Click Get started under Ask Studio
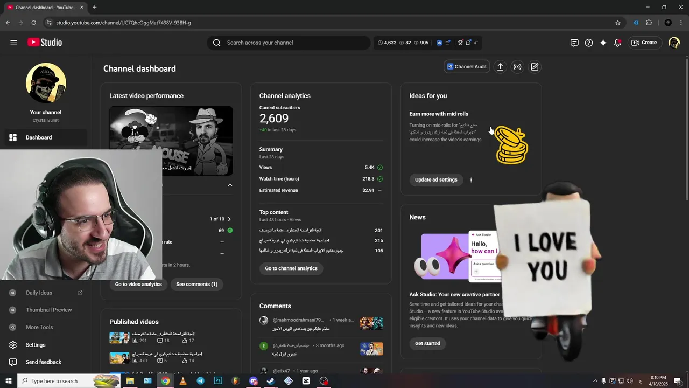 click(427, 343)
